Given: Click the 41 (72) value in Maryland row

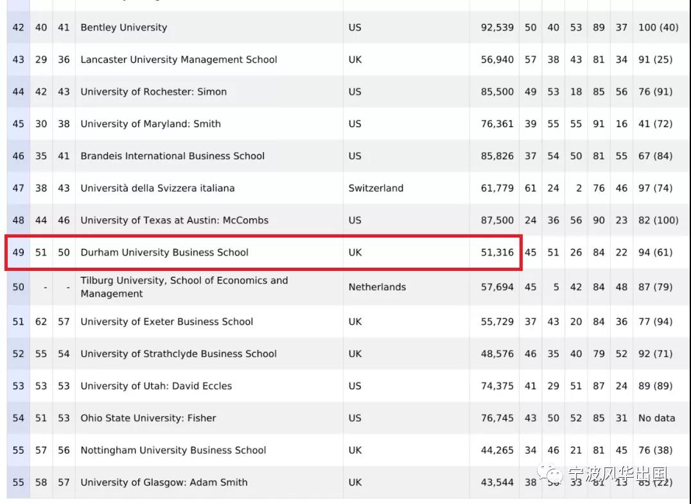Looking at the screenshot, I should pos(655,124).
